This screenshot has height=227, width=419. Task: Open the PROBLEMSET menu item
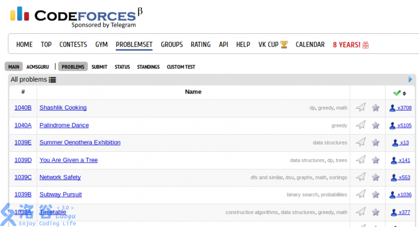pos(134,45)
